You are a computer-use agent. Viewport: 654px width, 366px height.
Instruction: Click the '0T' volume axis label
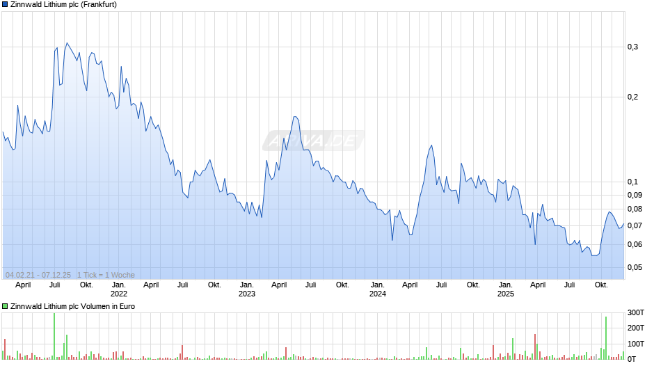pos(632,359)
